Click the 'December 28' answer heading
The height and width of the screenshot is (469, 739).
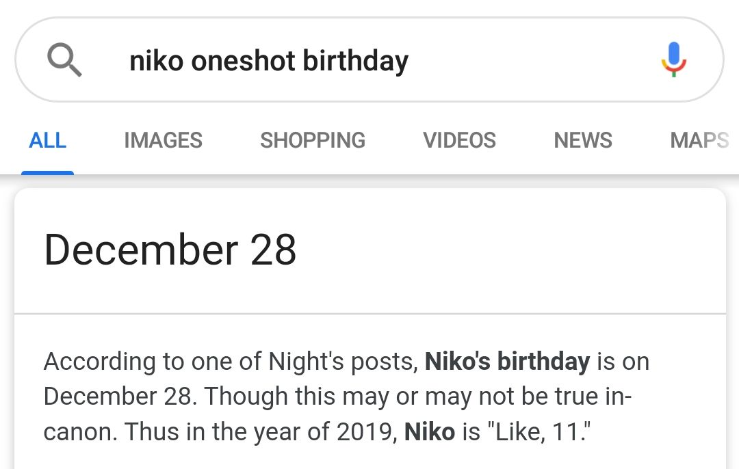point(170,250)
